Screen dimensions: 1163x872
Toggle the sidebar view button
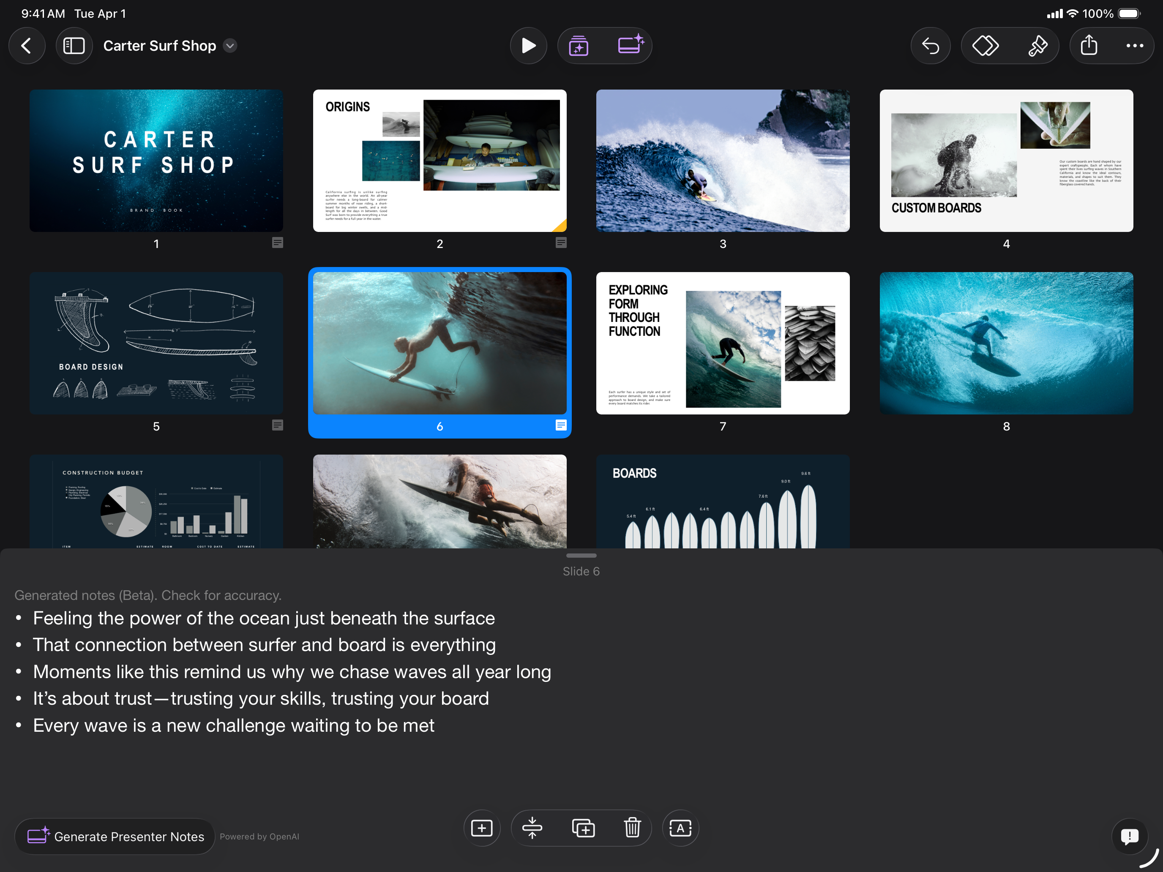(x=74, y=46)
